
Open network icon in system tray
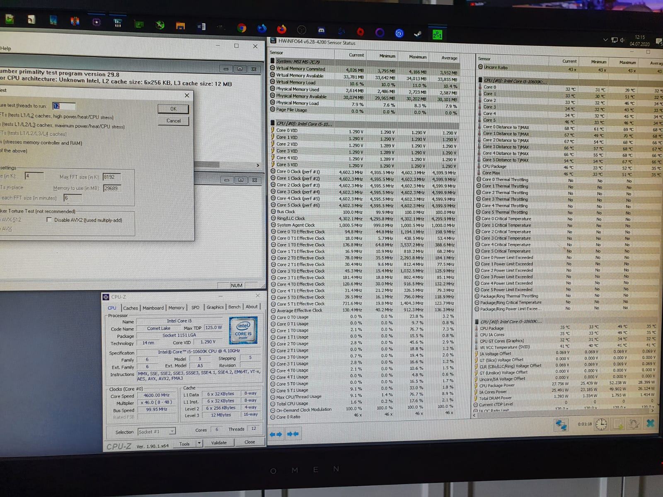point(614,40)
